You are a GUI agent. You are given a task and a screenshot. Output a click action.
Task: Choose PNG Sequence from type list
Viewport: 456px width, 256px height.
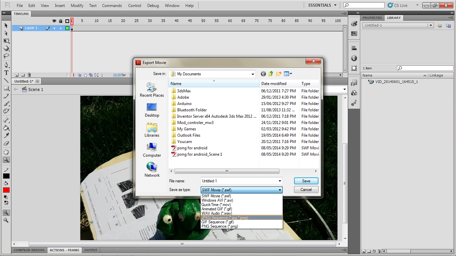(242, 226)
